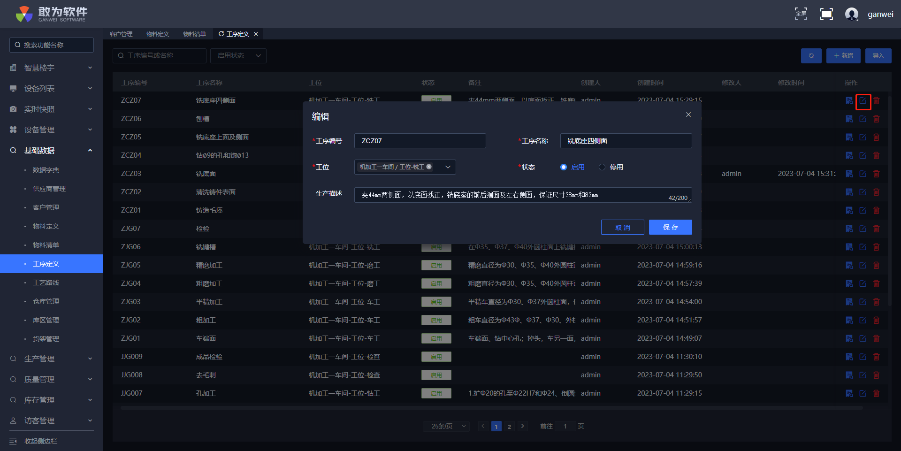Click the edit icon for row ZCZ07
Viewport: 901px width, 451px height.
click(x=863, y=101)
